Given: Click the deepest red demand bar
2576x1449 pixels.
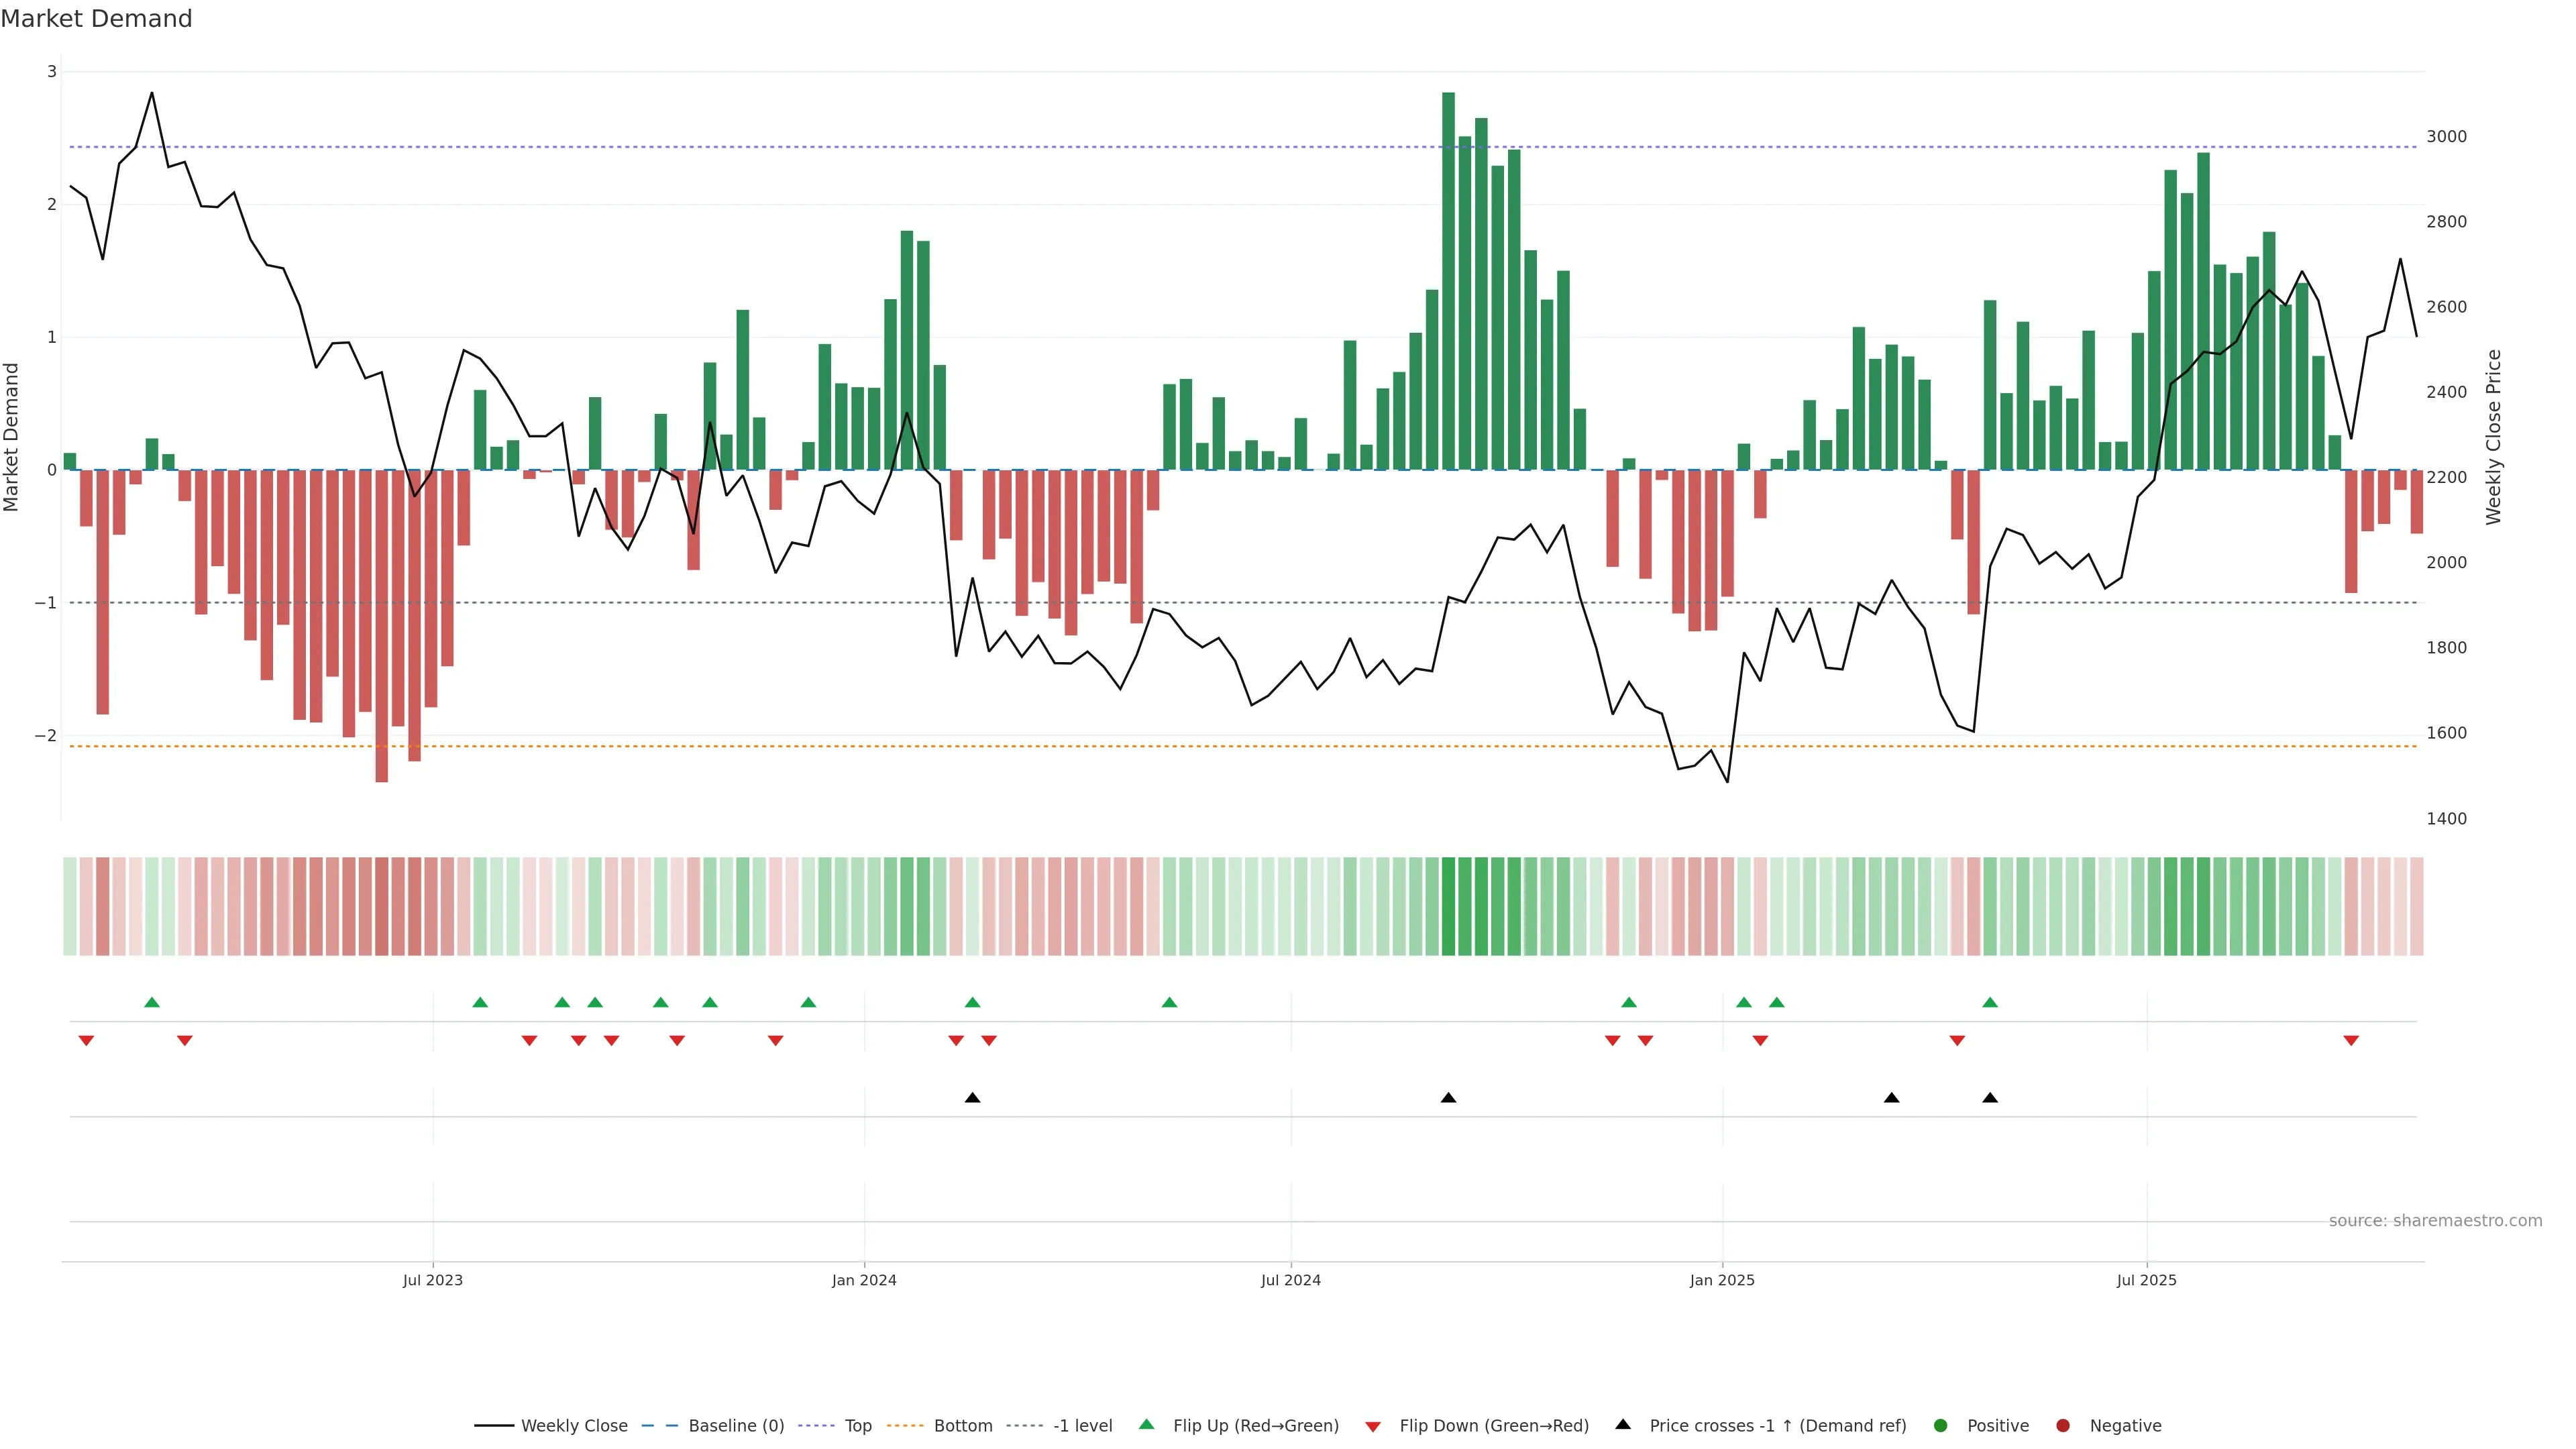Looking at the screenshot, I should 381,625.
